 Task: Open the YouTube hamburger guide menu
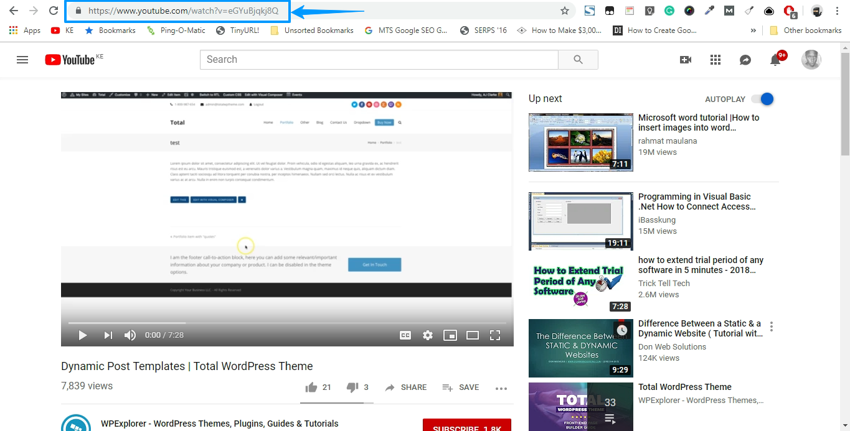tap(22, 60)
